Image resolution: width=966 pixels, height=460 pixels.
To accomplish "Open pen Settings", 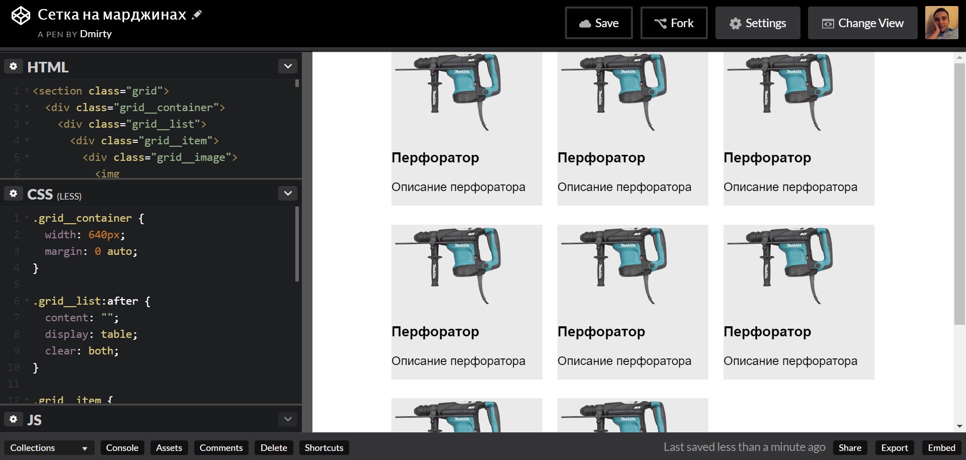I will click(x=758, y=23).
